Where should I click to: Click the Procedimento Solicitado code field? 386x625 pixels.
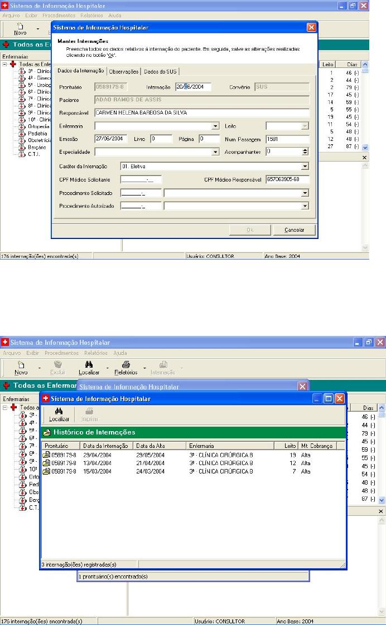point(141,193)
